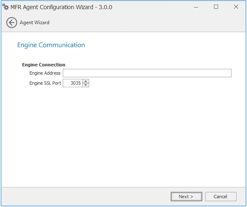Minimize the MFR Agent Configuration Wizard window
Screen dimensions: 247x207
pyautogui.click(x=196, y=7)
